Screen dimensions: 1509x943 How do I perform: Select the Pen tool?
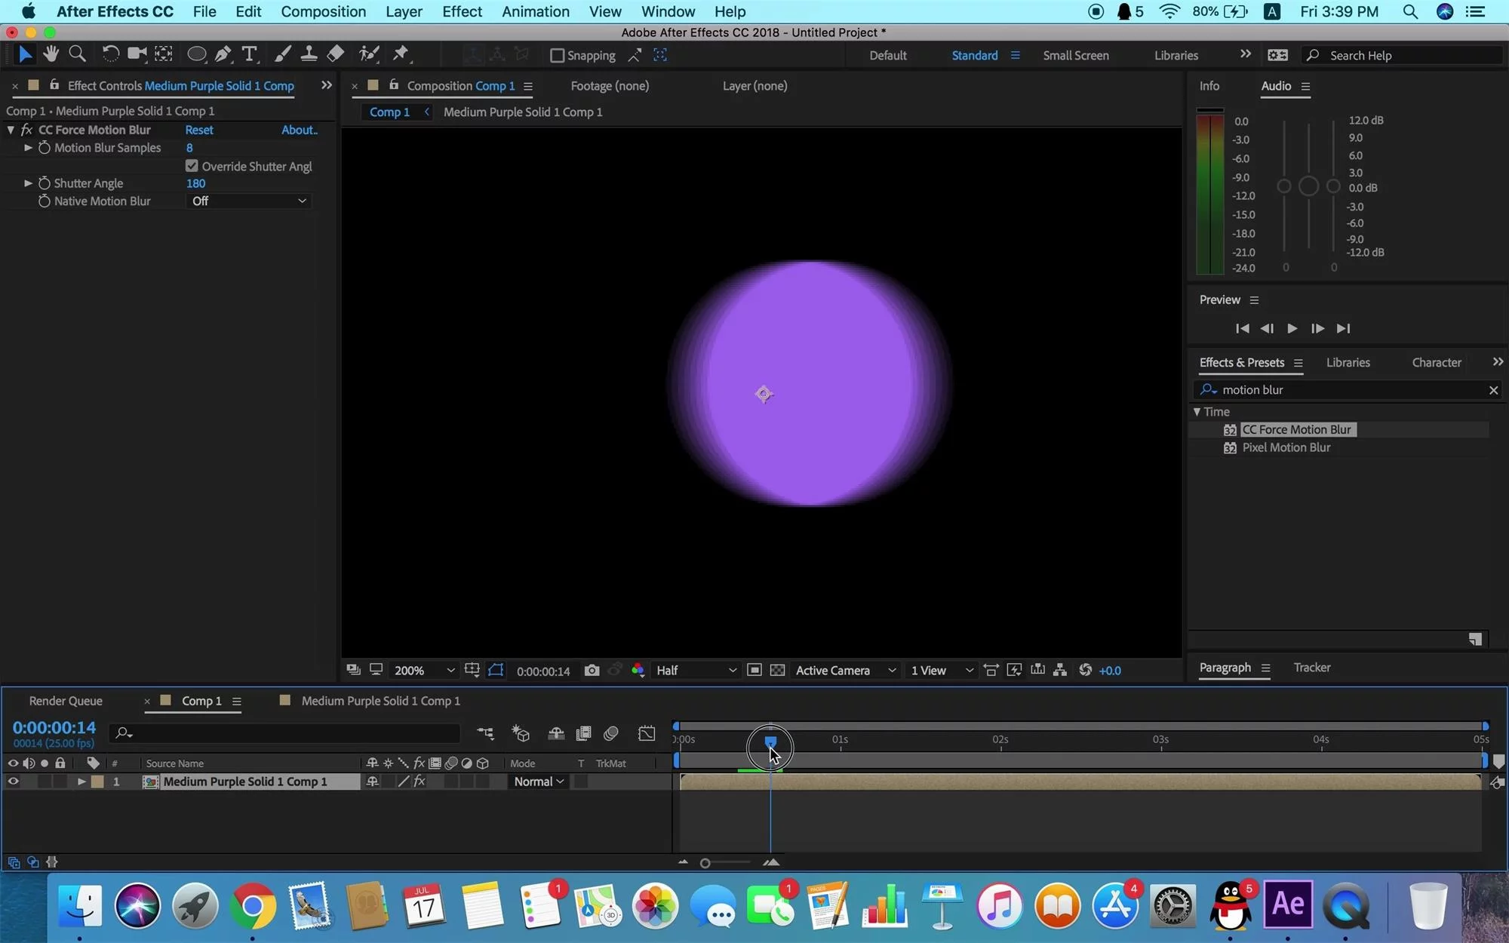point(223,54)
